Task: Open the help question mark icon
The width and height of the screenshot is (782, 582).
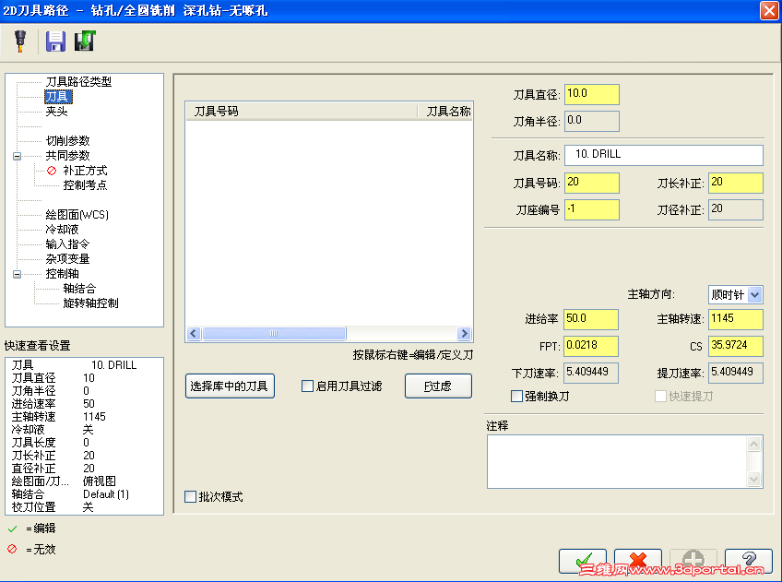Action: (x=750, y=560)
